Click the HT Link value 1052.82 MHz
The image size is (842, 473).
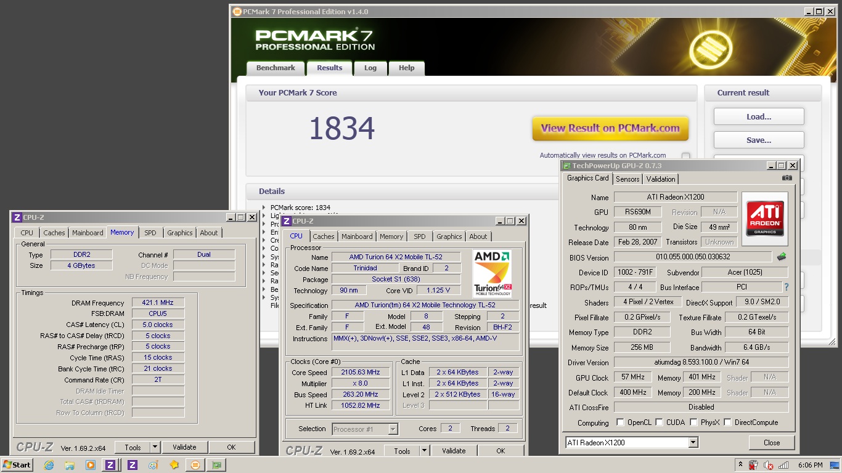tap(360, 405)
